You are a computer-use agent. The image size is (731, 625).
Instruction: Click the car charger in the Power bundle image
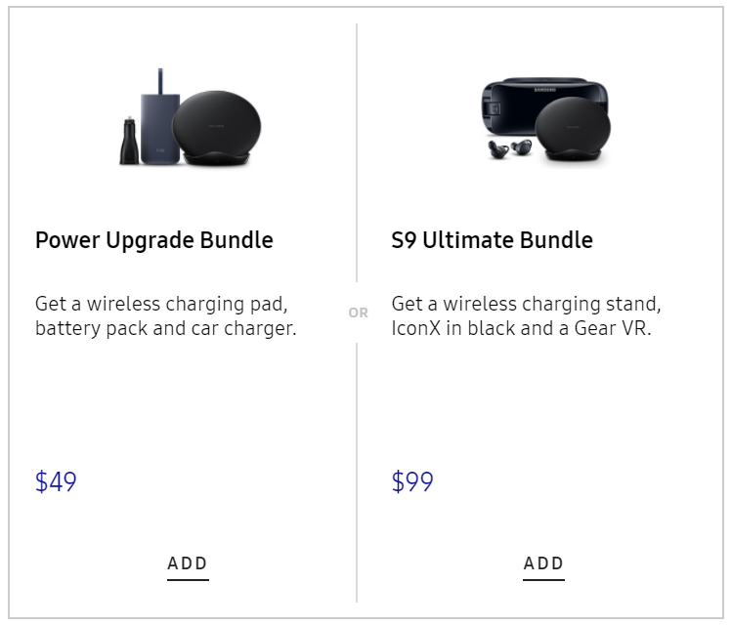click(130, 143)
